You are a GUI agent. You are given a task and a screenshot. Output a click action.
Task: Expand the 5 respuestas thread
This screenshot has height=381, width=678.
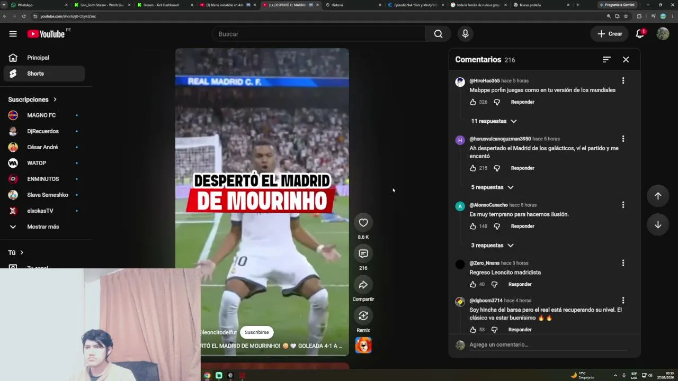click(492, 187)
